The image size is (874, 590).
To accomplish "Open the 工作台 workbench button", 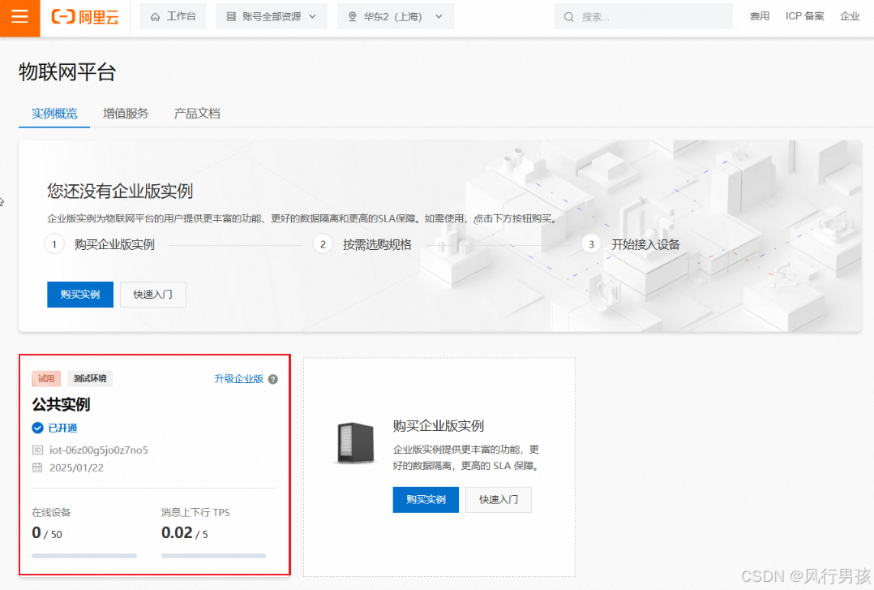I will 173,17.
